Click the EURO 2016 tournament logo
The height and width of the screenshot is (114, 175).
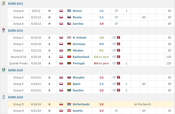[x=4, y=30]
